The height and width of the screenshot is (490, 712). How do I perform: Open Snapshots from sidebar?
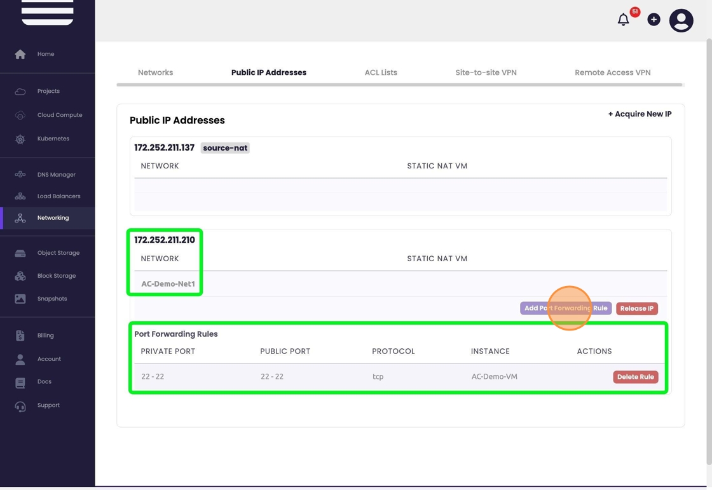click(x=51, y=299)
